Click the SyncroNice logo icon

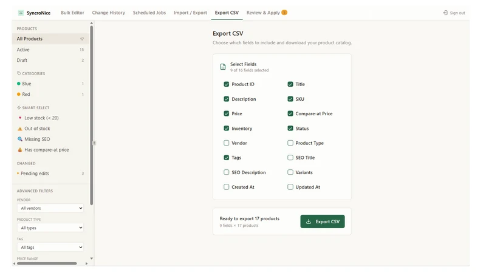point(21,13)
